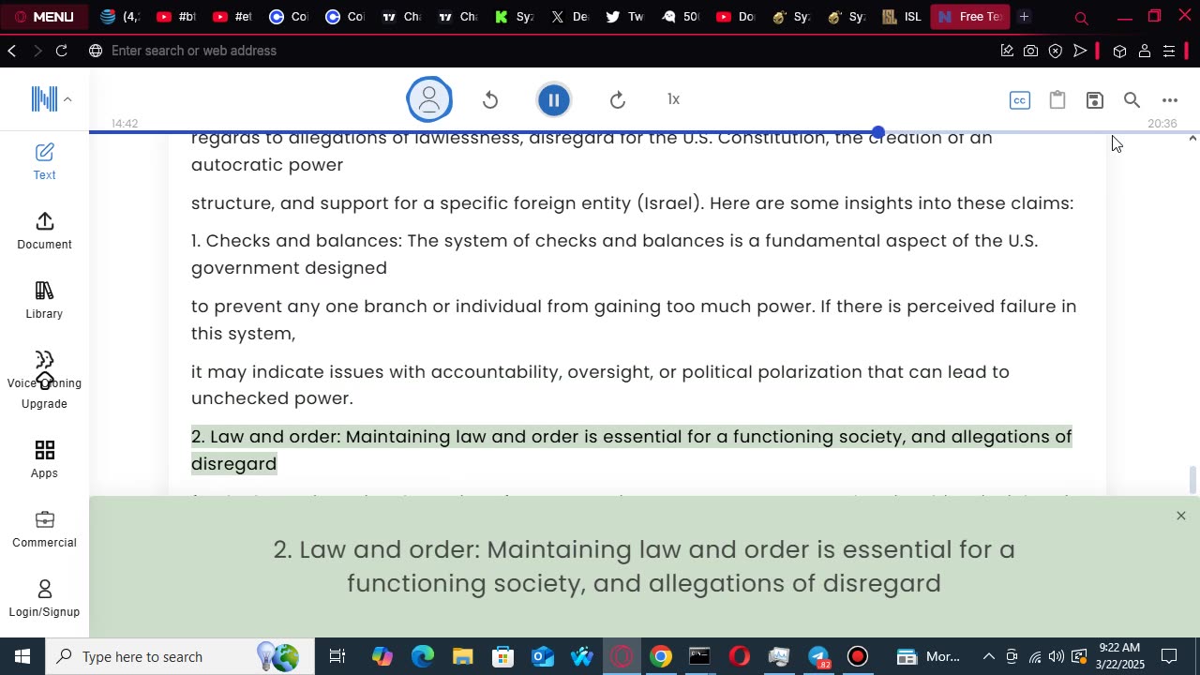Open the browser profile account icon
The image size is (1200, 675).
(x=1145, y=51)
